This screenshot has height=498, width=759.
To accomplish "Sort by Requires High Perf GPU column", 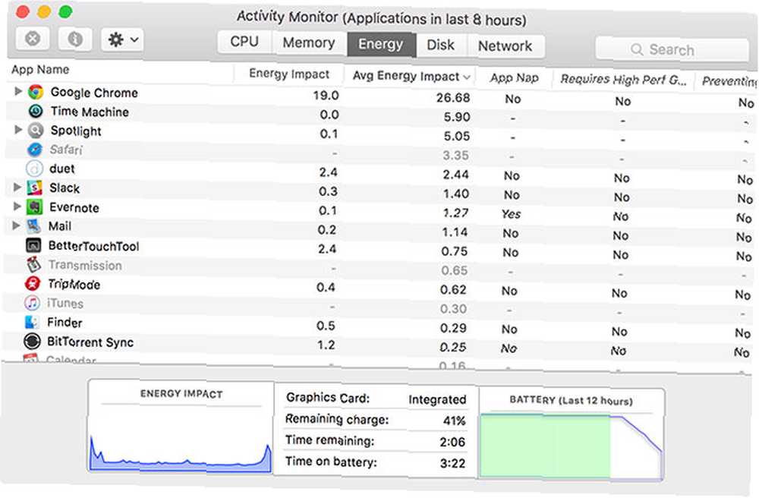I will tap(623, 80).
